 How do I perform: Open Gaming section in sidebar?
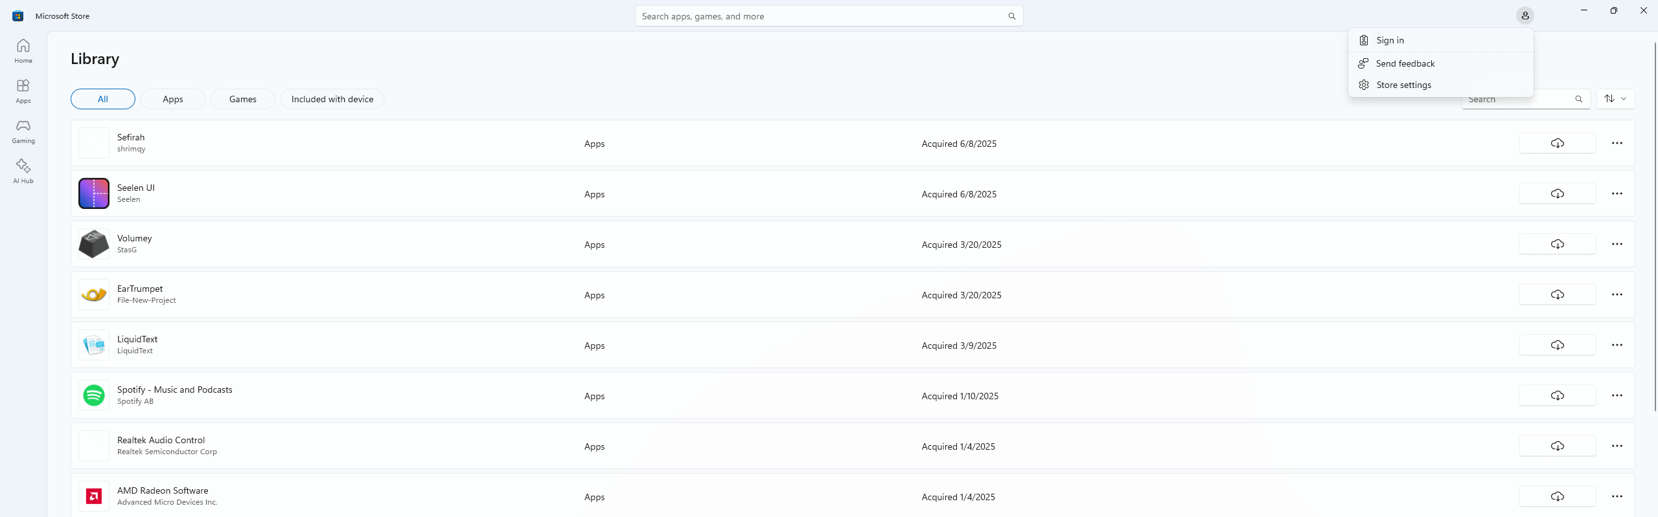coord(23,131)
